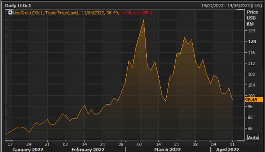Click the 'Price' axis header label

click(x=252, y=12)
